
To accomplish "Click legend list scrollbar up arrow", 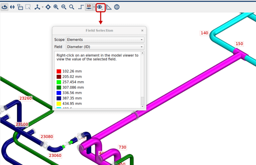I will tap(142, 53).
